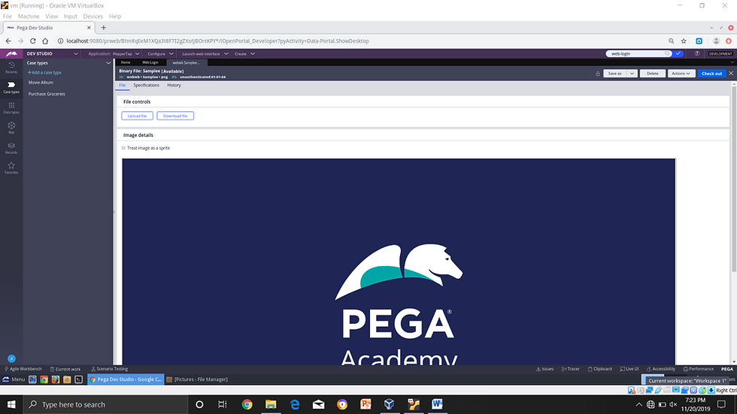Expand the open-tabs chevron below DEVELOPMENT
Image resolution: width=737 pixels, height=414 pixels.
732,62
